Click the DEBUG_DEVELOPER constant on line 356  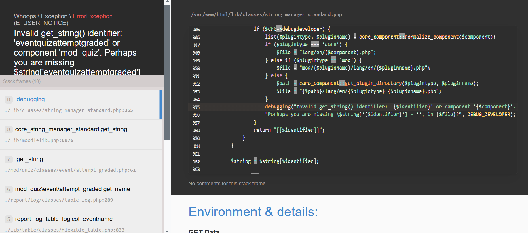click(x=489, y=114)
